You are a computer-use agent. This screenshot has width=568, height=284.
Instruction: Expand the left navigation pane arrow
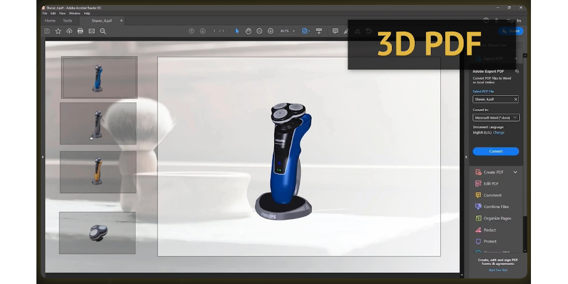(43, 157)
